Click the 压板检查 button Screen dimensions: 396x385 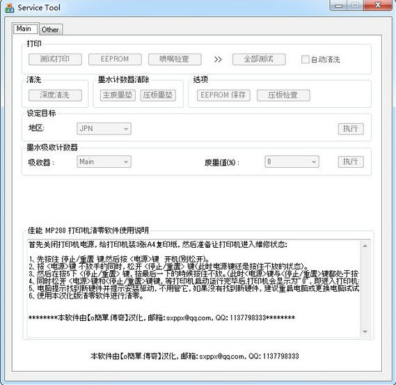tap(283, 95)
